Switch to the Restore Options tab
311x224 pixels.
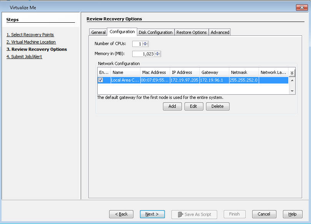pos(191,32)
